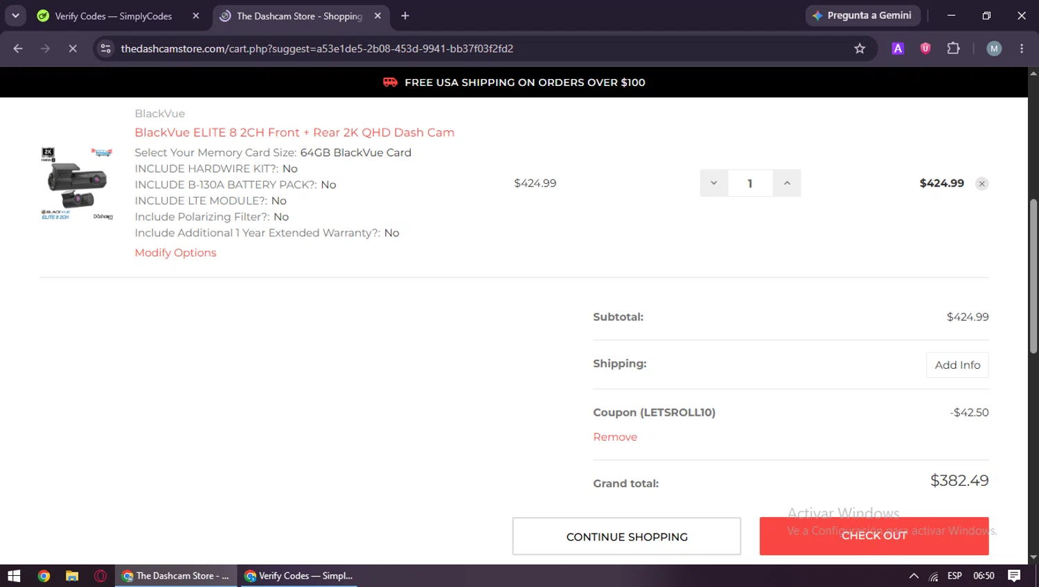The height and width of the screenshot is (587, 1039).
Task: Decrease the dash cam quantity
Action: point(714,183)
